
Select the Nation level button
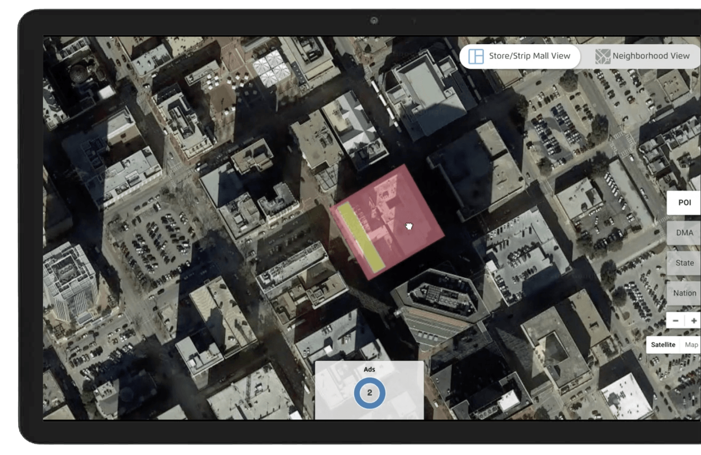(x=684, y=293)
